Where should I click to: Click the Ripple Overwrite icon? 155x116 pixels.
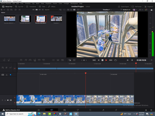pos(30,60)
